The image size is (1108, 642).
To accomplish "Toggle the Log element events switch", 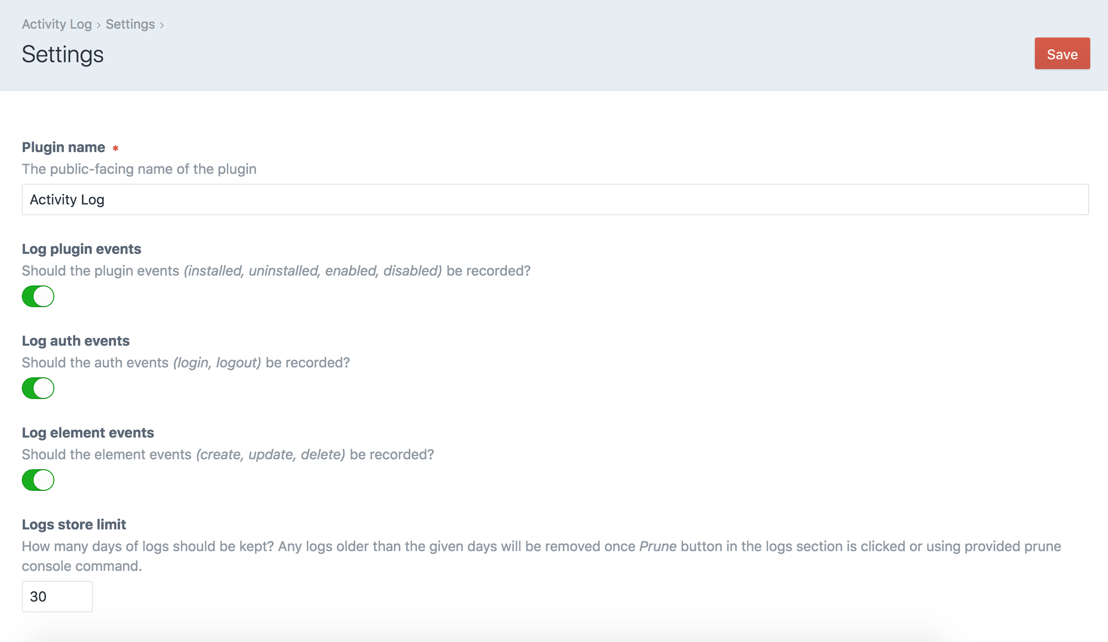I will [x=38, y=480].
